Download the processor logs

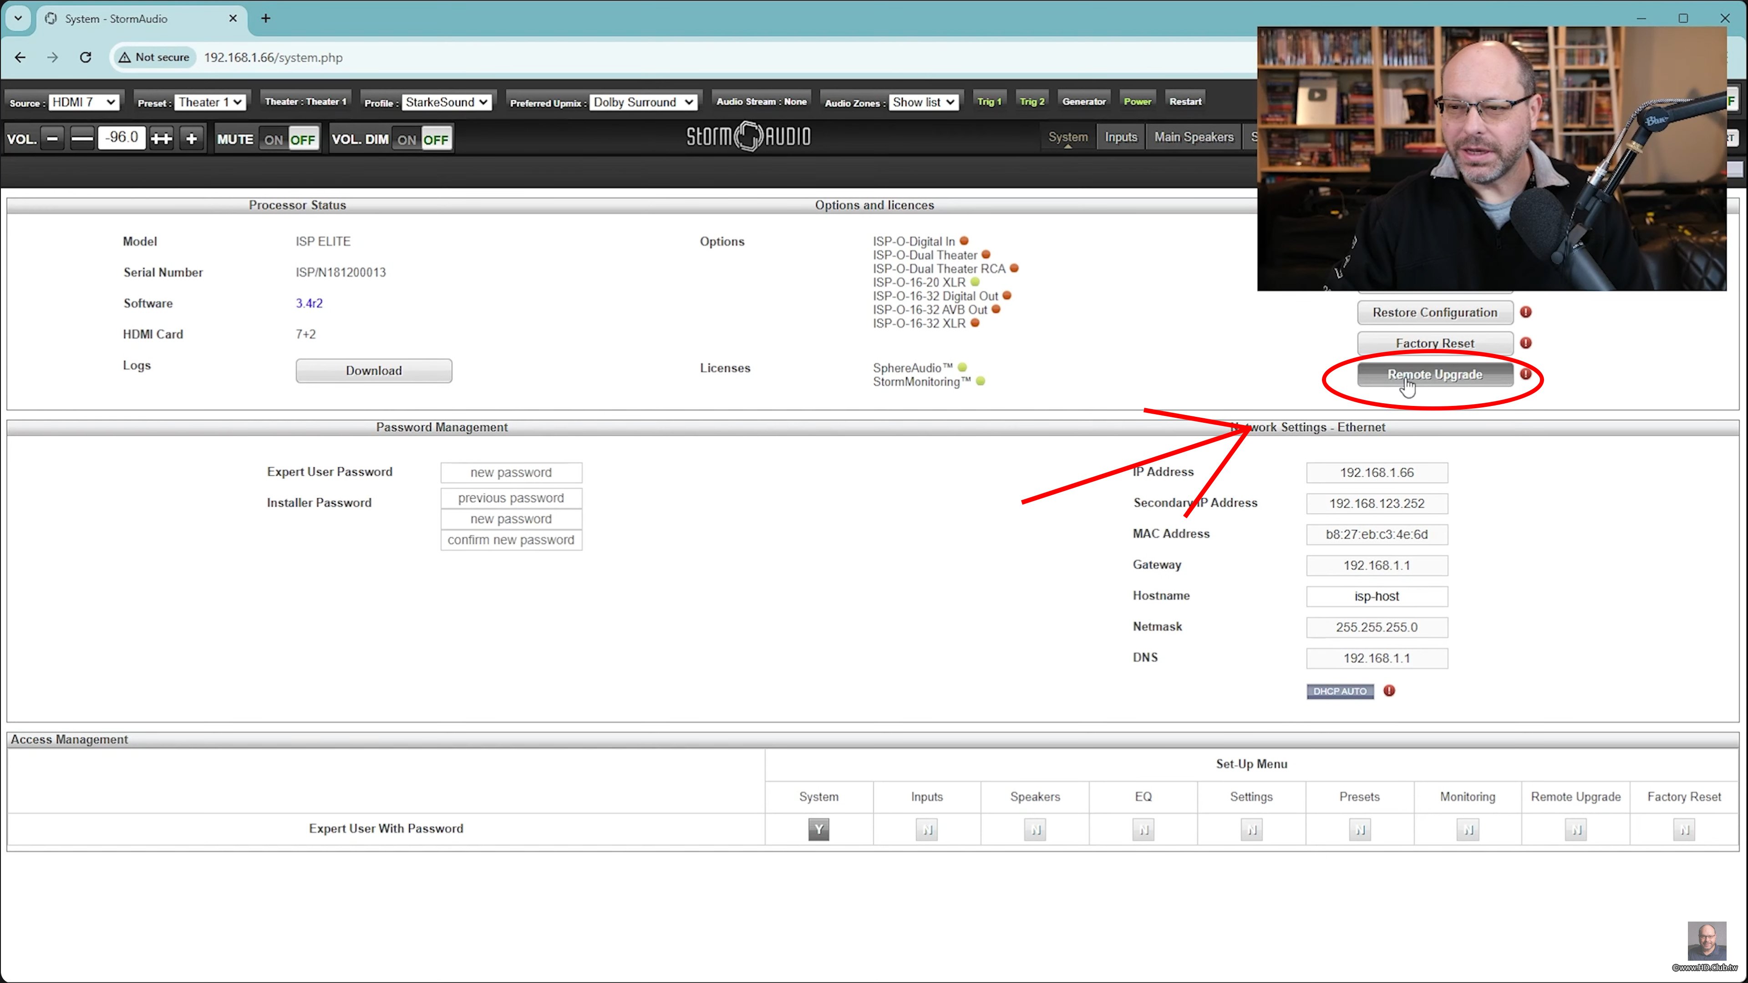coord(374,370)
